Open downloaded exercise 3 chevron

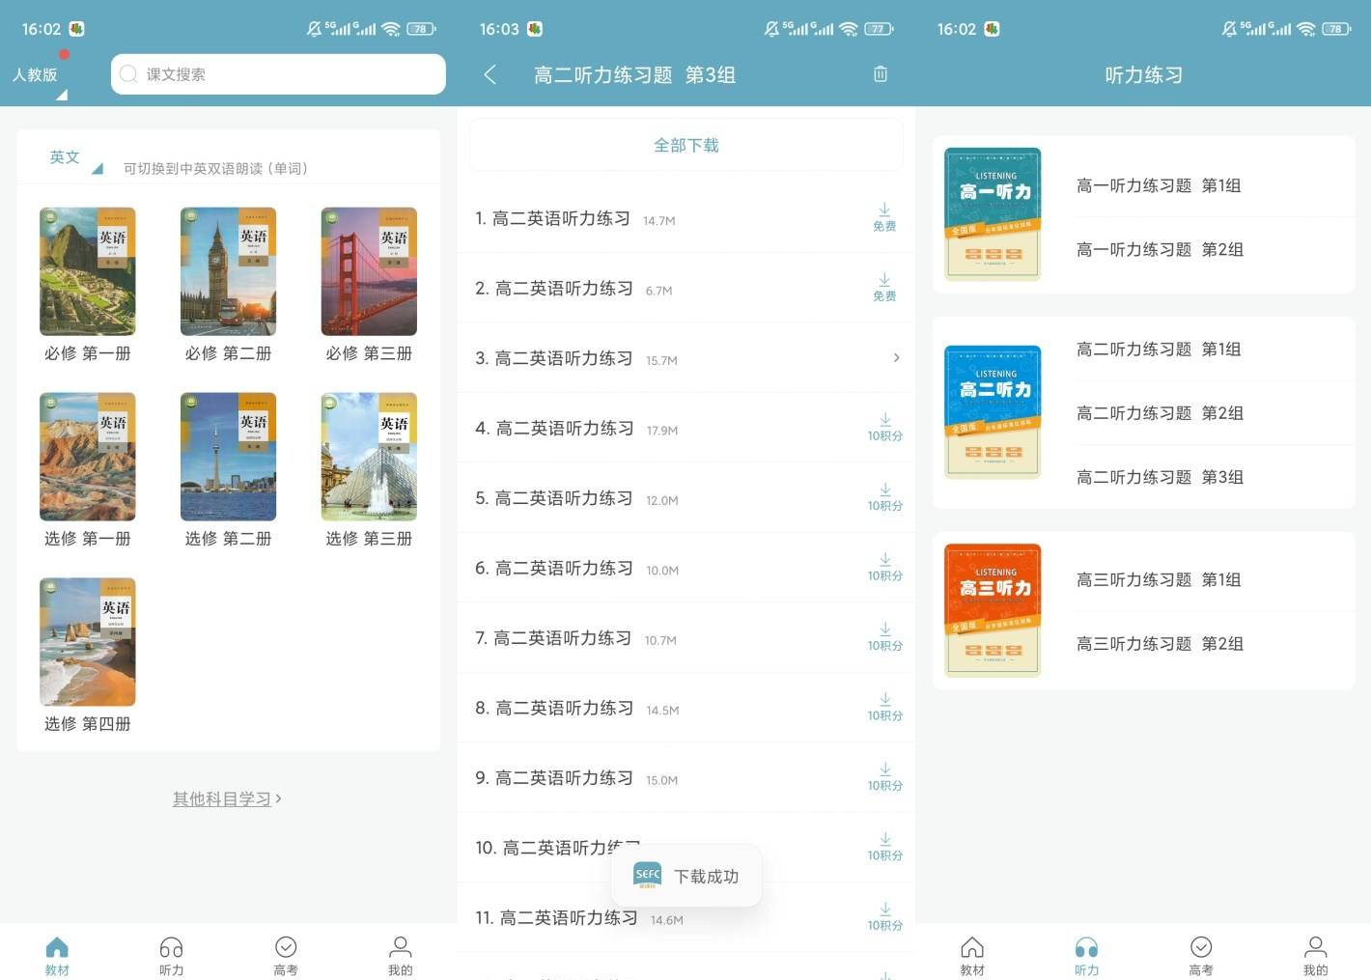896,358
